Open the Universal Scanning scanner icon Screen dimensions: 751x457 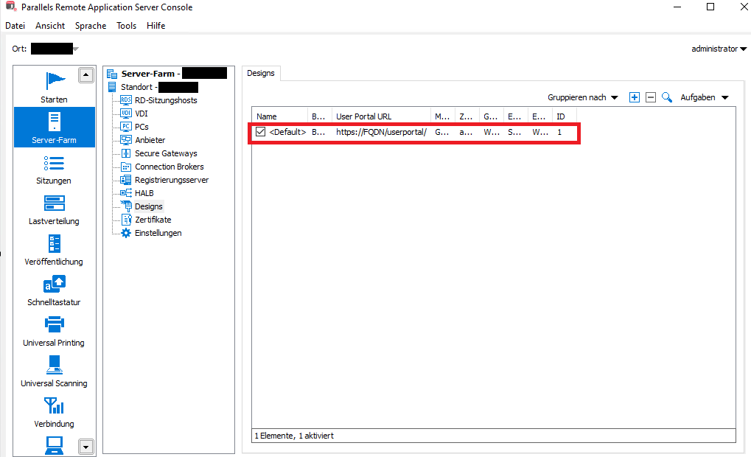coord(54,365)
